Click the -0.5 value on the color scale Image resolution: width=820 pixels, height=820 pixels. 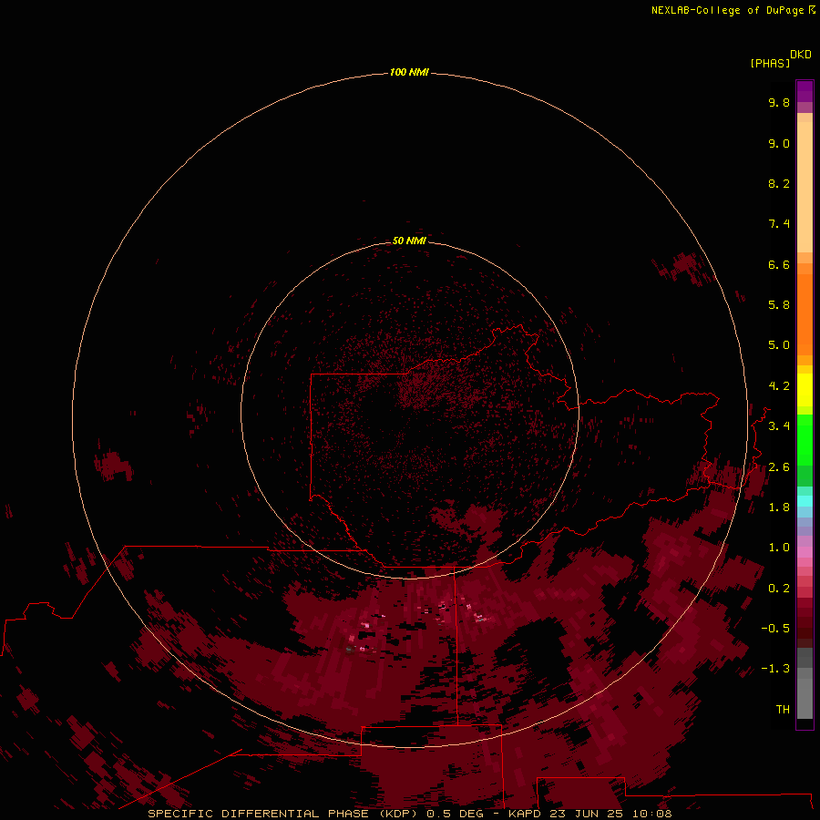[775, 629]
